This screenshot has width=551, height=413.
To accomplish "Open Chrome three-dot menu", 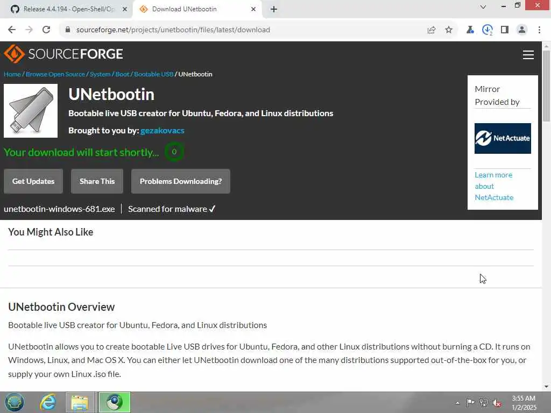I will pos(539,30).
